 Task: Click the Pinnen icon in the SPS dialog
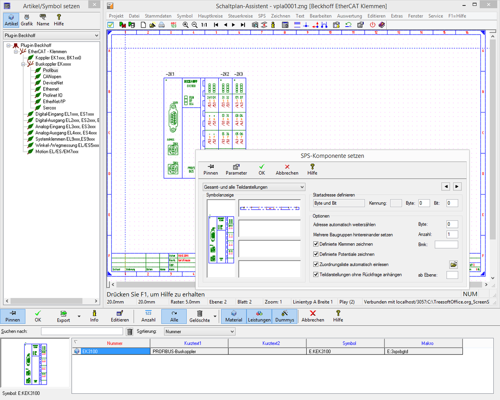[x=210, y=169]
